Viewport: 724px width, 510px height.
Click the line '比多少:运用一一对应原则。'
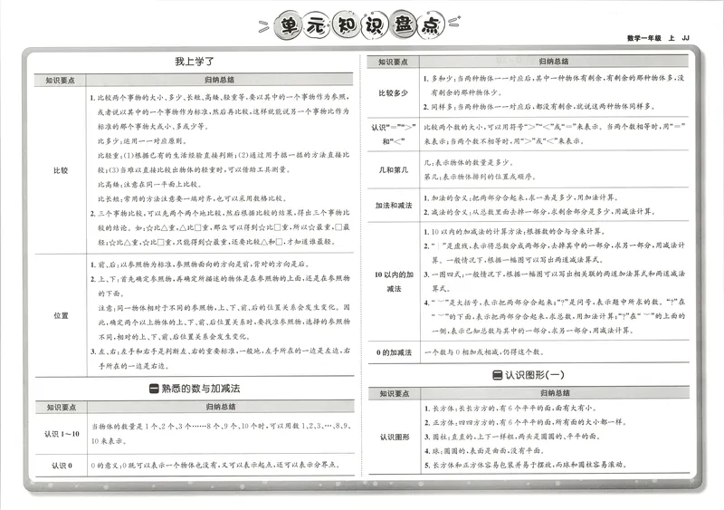coord(143,141)
